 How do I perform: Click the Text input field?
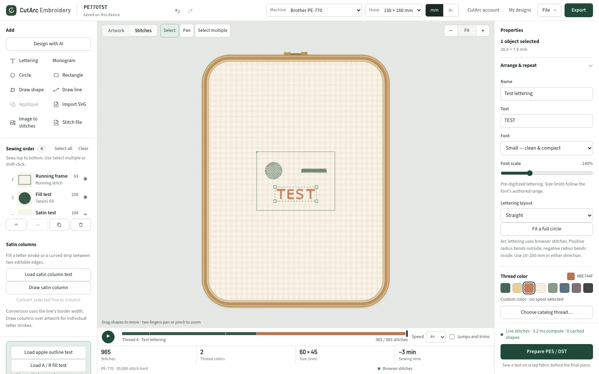[x=547, y=121]
